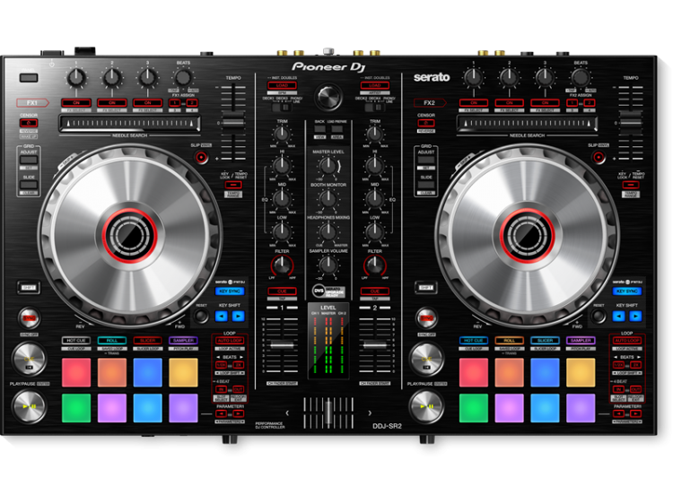Image resolution: width=673 pixels, height=504 pixels.
Task: Click the right deck CENSOR button
Action: click(426, 123)
